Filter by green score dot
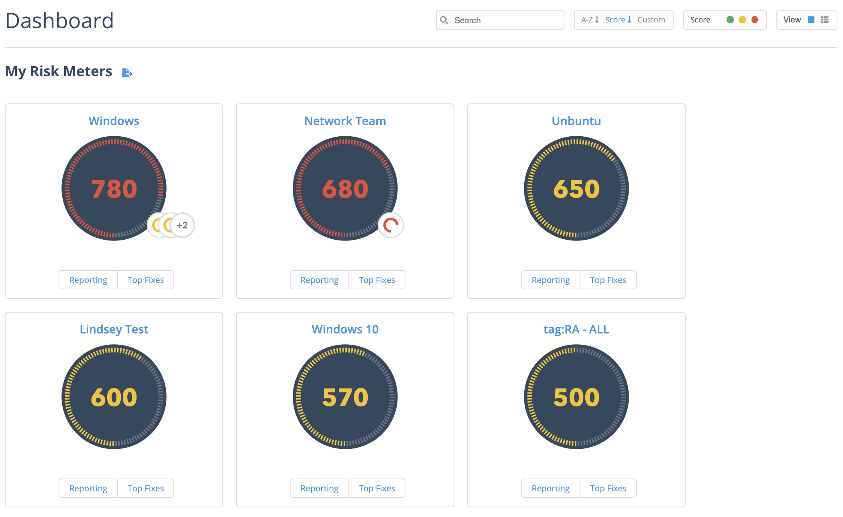The image size is (843, 517). click(730, 20)
